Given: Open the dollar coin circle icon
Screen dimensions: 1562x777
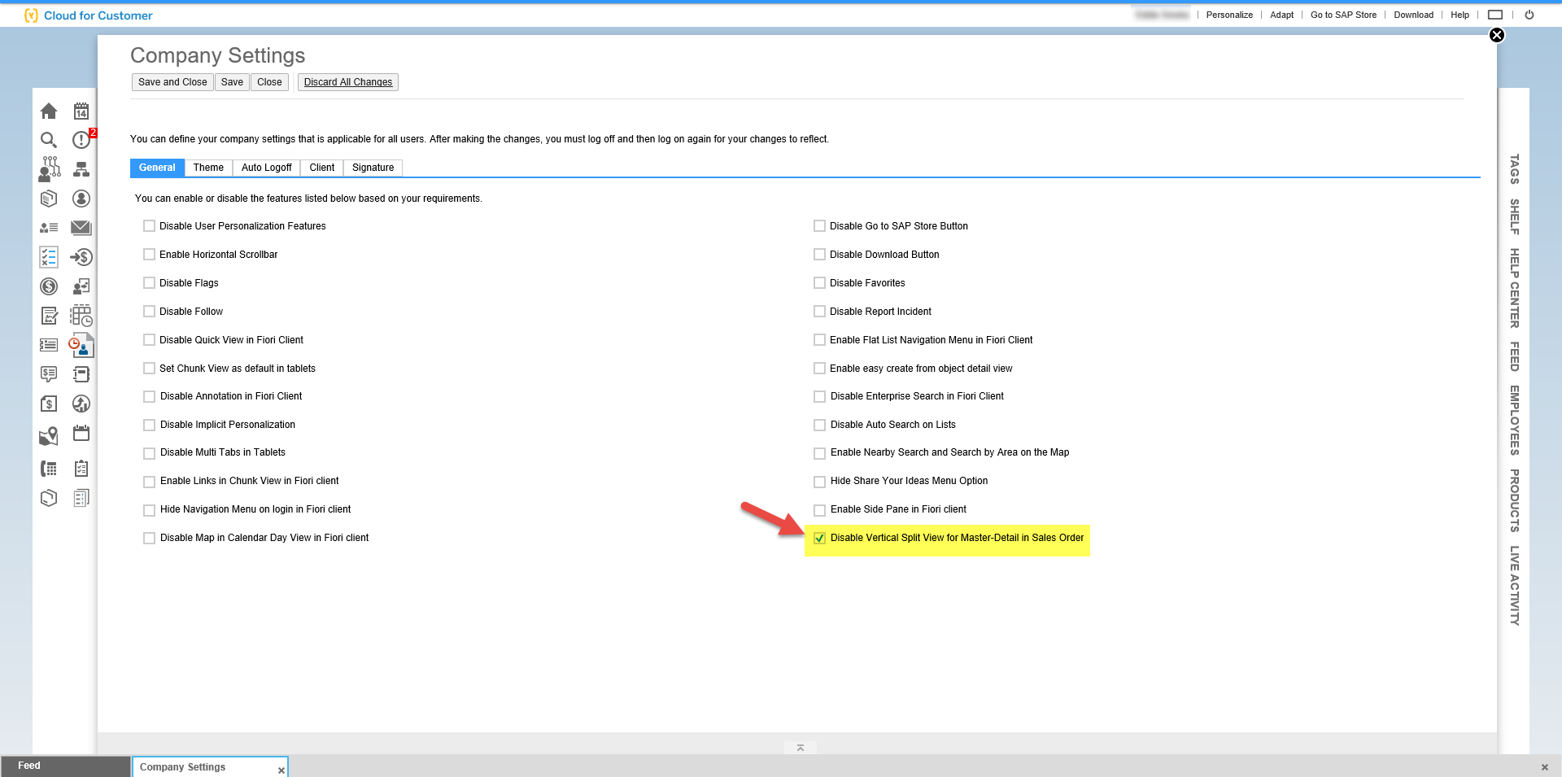Looking at the screenshot, I should pyautogui.click(x=49, y=286).
